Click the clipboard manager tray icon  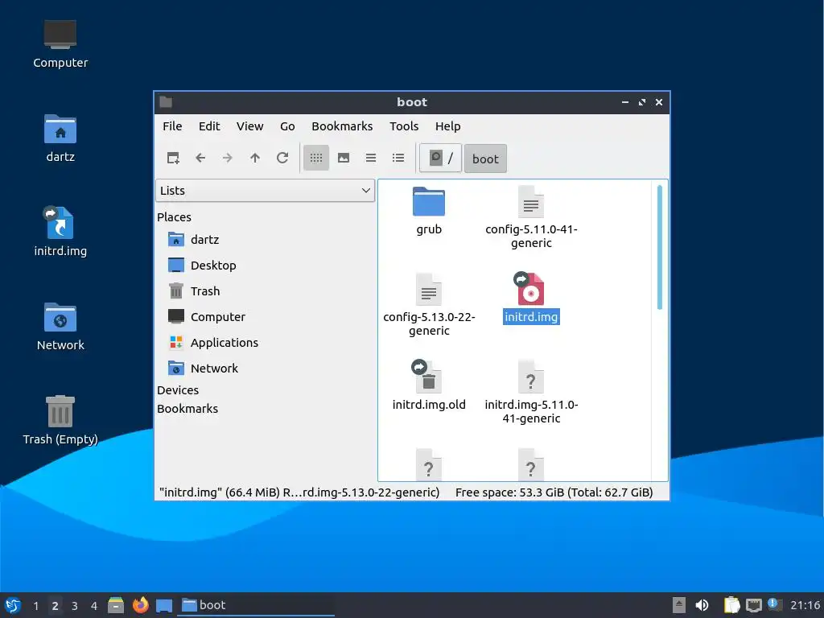click(731, 605)
